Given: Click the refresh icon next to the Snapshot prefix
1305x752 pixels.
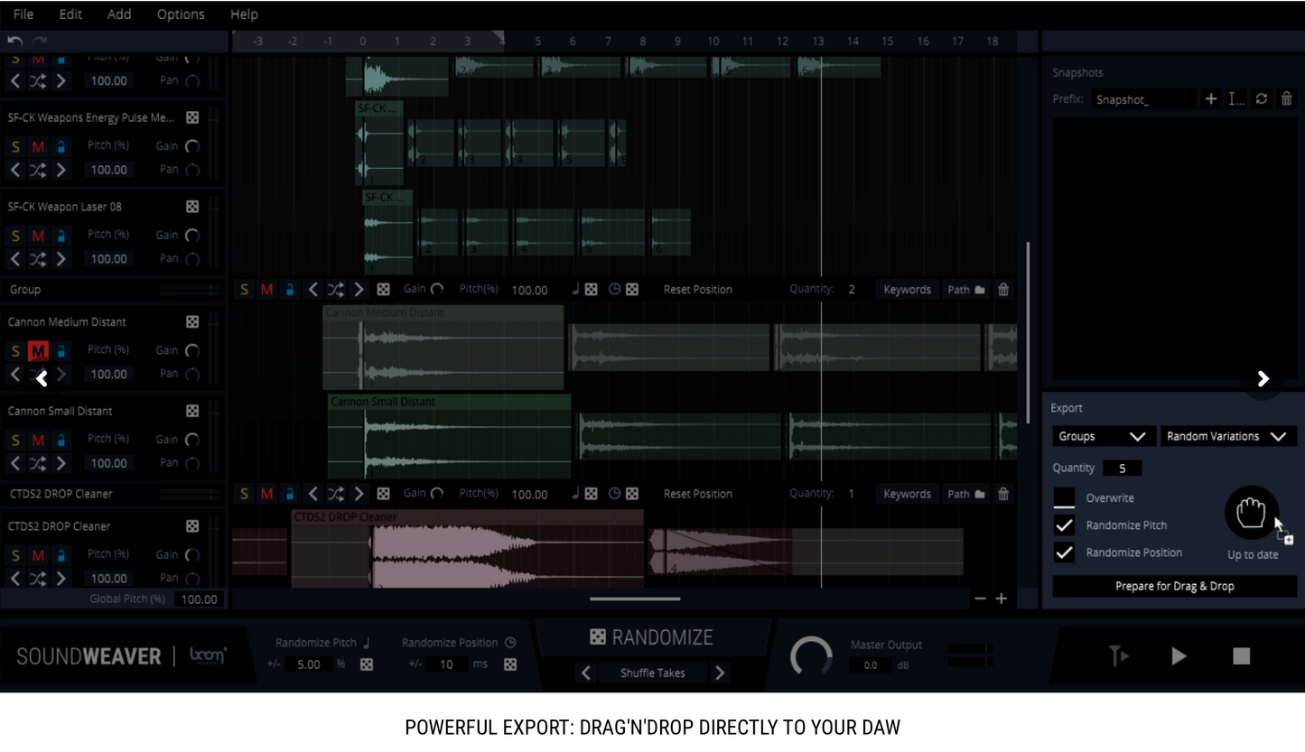Looking at the screenshot, I should [1261, 98].
